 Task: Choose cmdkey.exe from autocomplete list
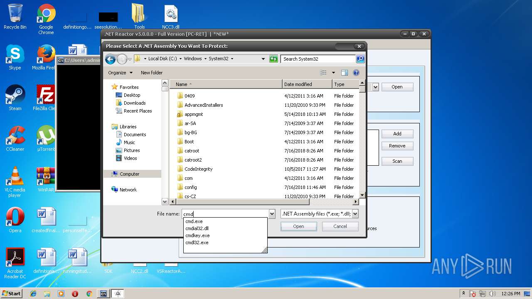[x=197, y=235]
